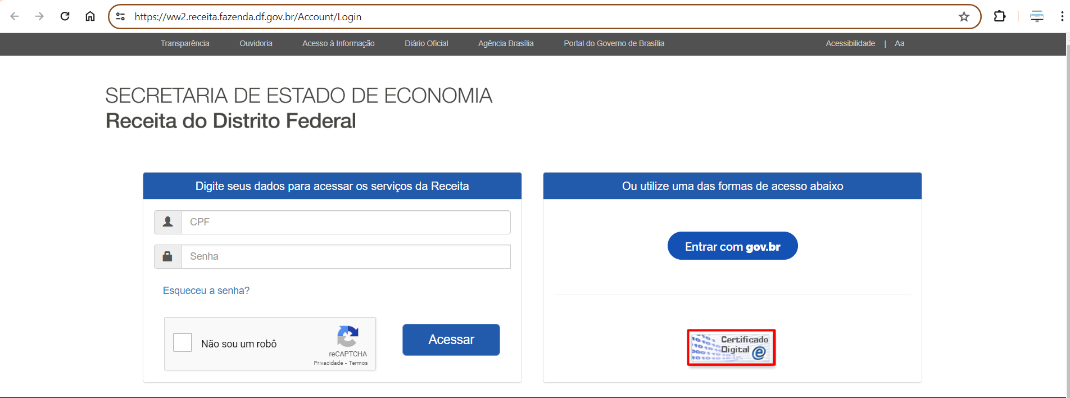Viewport: 1070px width, 398px height.
Task: Open the Acessibilidade link
Action: (850, 44)
